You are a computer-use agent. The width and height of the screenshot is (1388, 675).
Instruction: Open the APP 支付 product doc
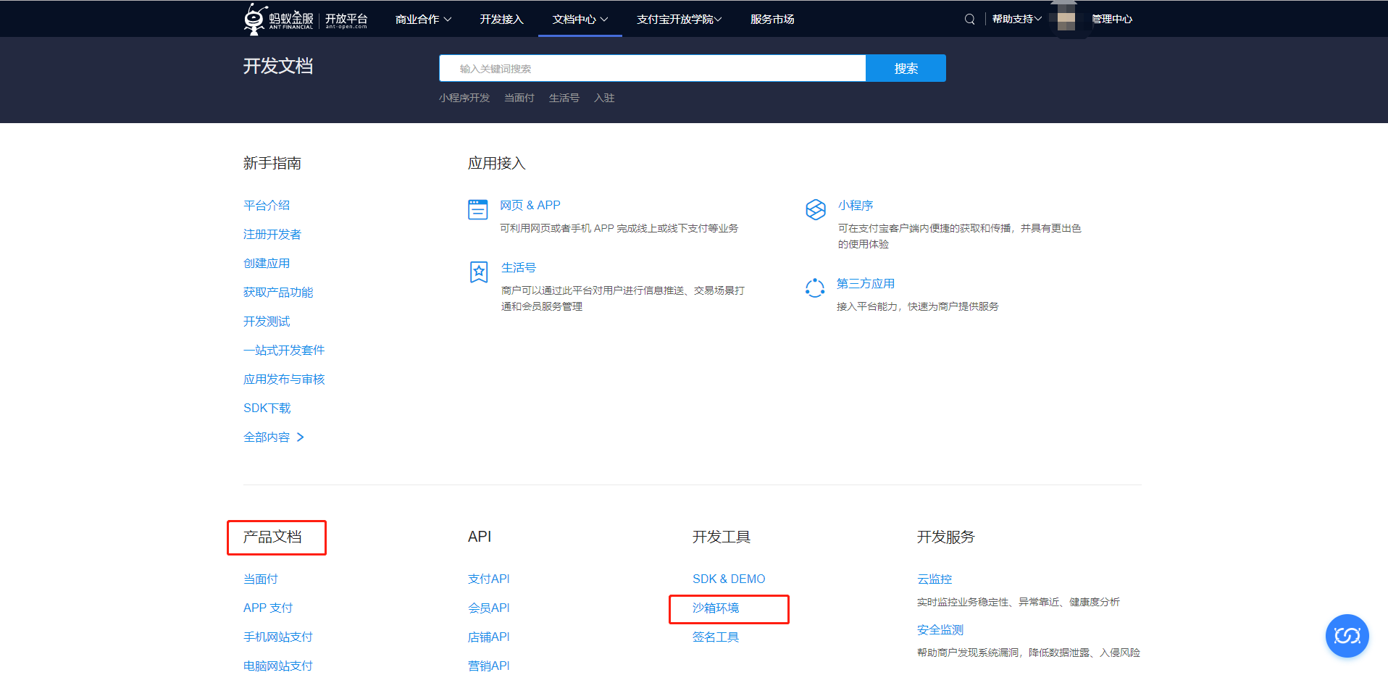click(x=268, y=608)
